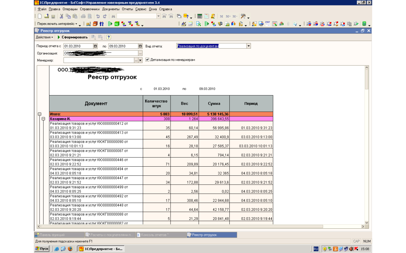The image size is (406, 253).
Task: Click the Cut scissors icon
Action: click(62, 16)
